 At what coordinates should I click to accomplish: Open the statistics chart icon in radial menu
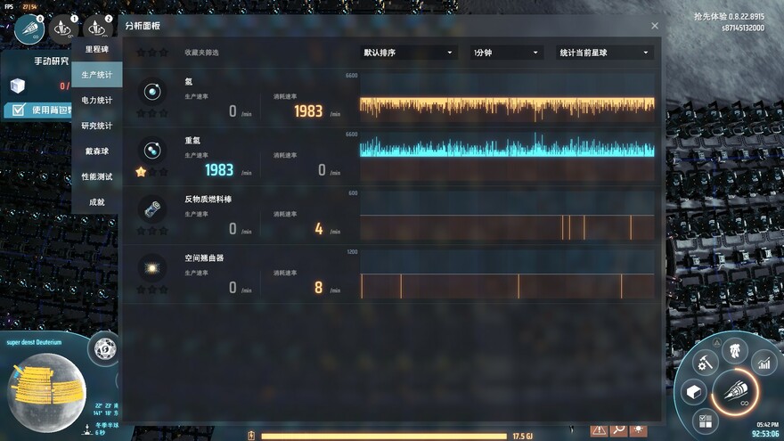[x=764, y=362]
